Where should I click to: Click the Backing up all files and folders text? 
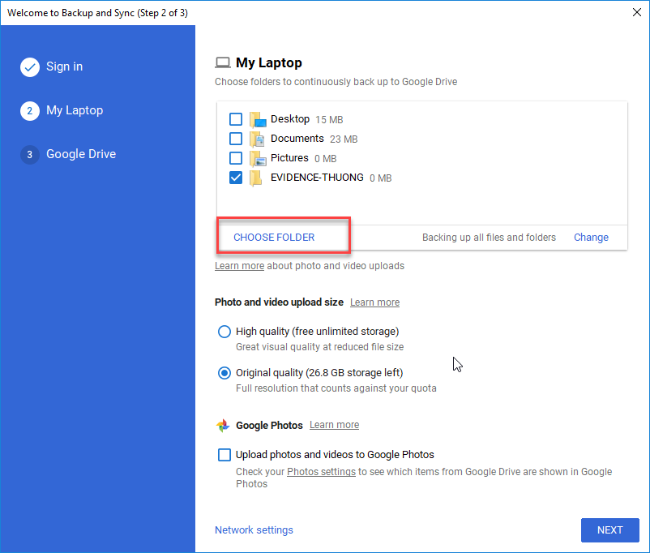[x=489, y=238]
